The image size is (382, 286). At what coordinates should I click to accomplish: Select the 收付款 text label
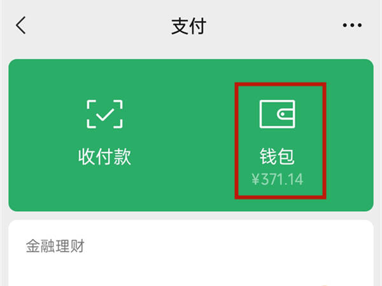pyautogui.click(x=105, y=157)
